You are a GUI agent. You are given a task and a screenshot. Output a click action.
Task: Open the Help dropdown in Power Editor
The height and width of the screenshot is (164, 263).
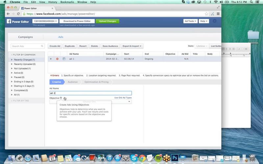[204, 21]
